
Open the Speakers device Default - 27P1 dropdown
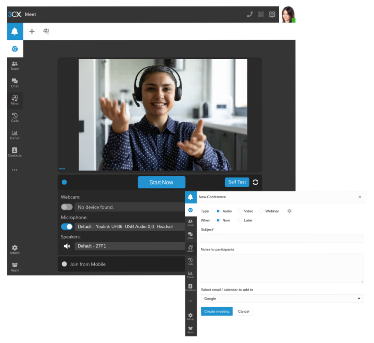(x=130, y=246)
